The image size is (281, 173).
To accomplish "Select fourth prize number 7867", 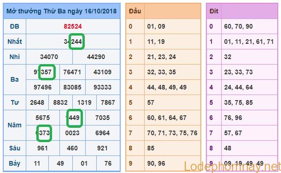I will (x=108, y=103).
